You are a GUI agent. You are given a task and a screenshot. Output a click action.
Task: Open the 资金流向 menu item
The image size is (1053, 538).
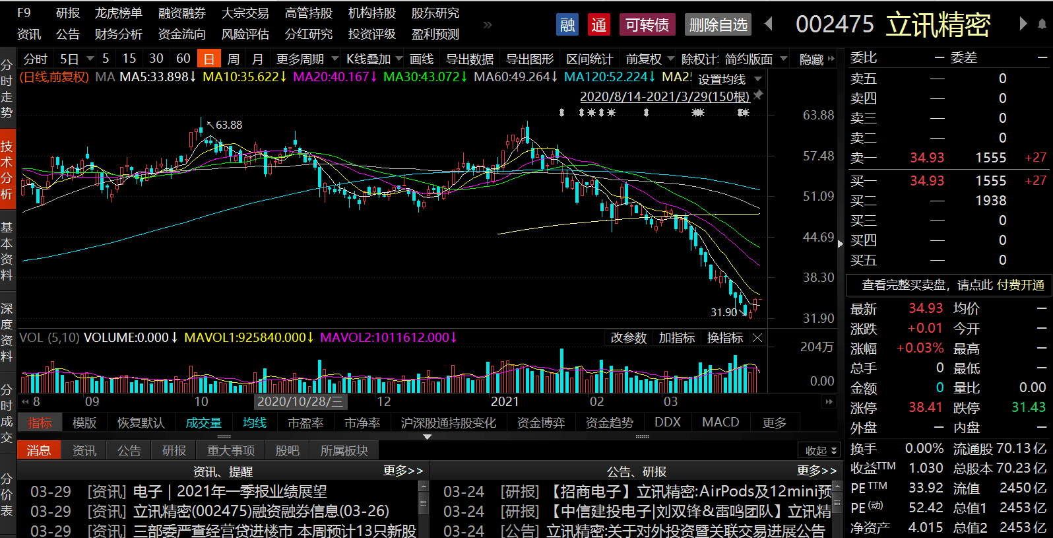(x=182, y=34)
